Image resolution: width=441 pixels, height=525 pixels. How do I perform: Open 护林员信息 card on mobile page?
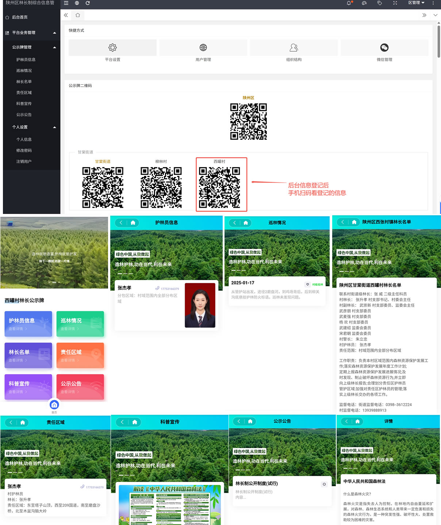(x=28, y=324)
